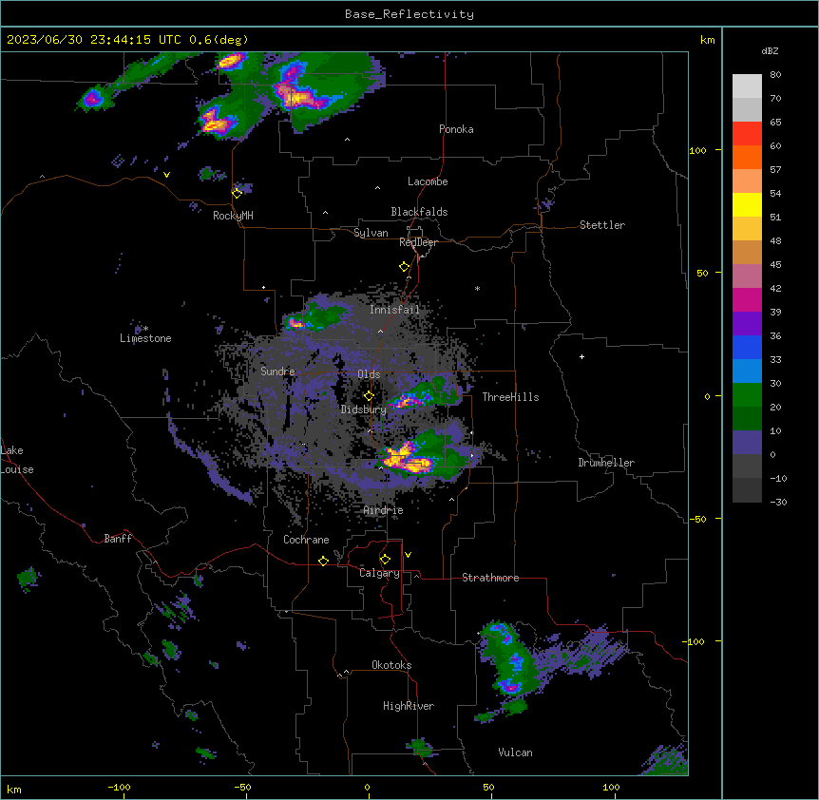Click the Innisfail town label
The image size is (819, 800).
click(x=394, y=310)
